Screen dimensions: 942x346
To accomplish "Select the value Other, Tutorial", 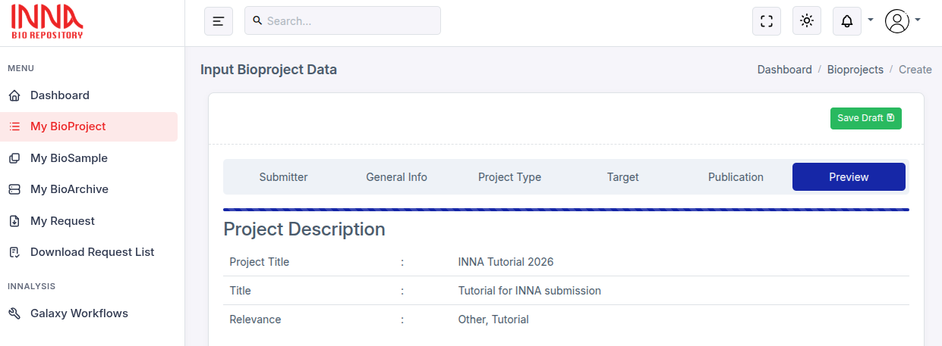I will [x=493, y=320].
